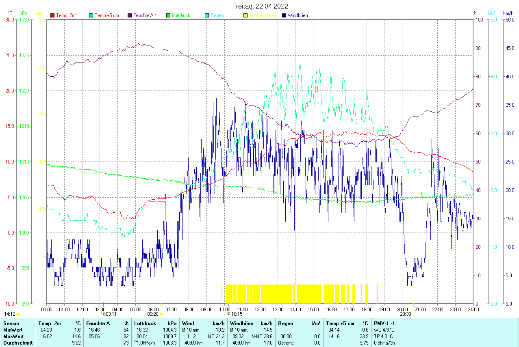519x347 pixels.
Task: Click the °C axis unit label at top left
Action: pyautogui.click(x=10, y=13)
